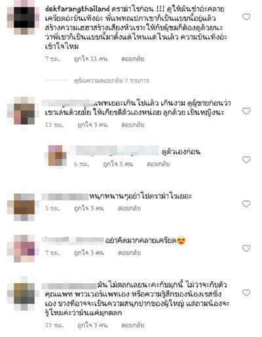Click ตอบกลับ under the 22 ชม. comment

coord(133,325)
